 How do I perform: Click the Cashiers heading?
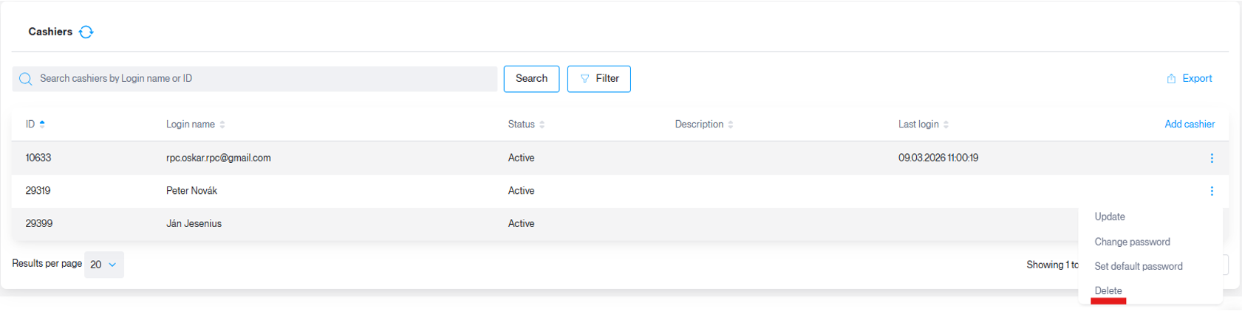coord(50,32)
